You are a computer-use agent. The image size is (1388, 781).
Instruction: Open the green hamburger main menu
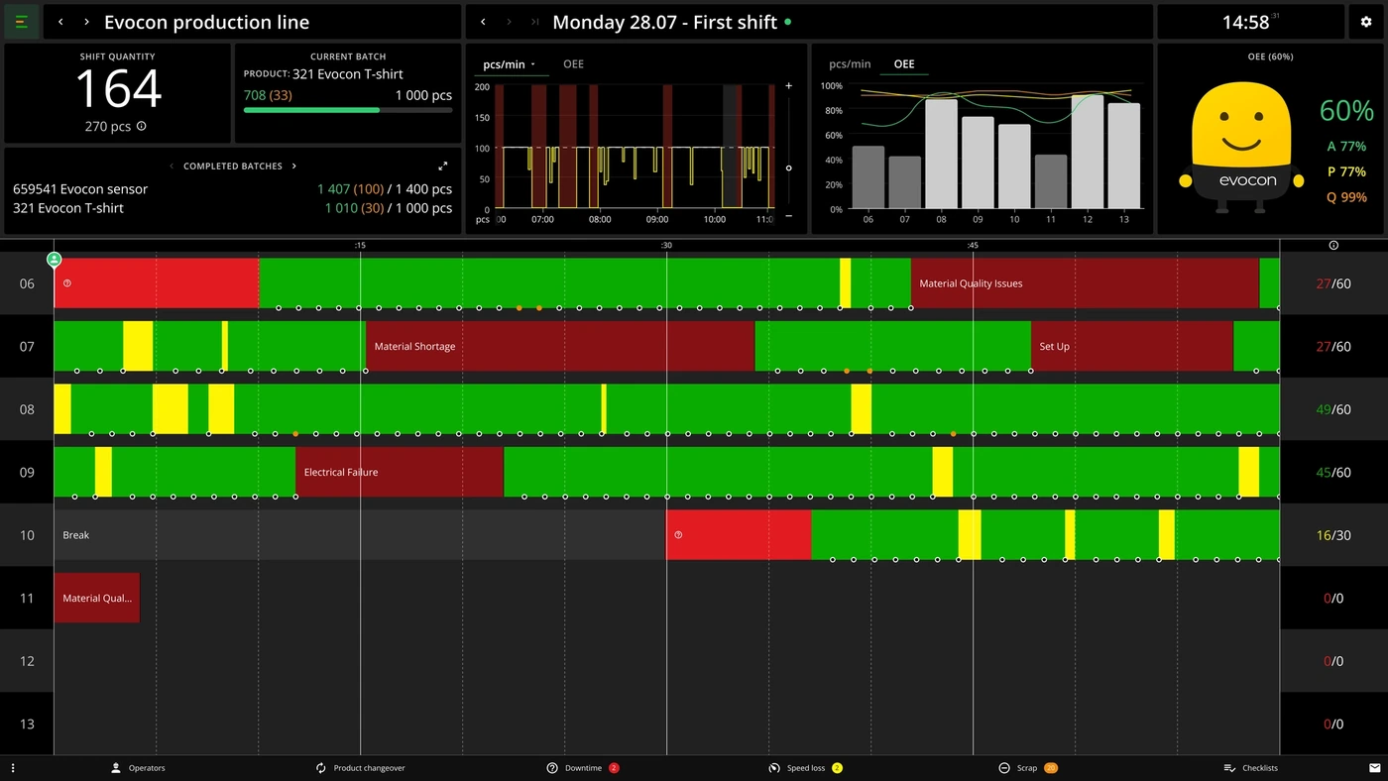(x=22, y=22)
